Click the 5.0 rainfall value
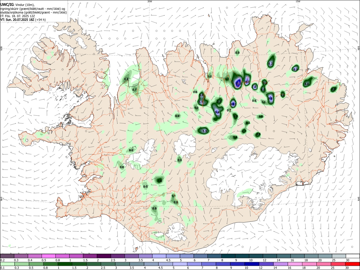 coord(201,96)
